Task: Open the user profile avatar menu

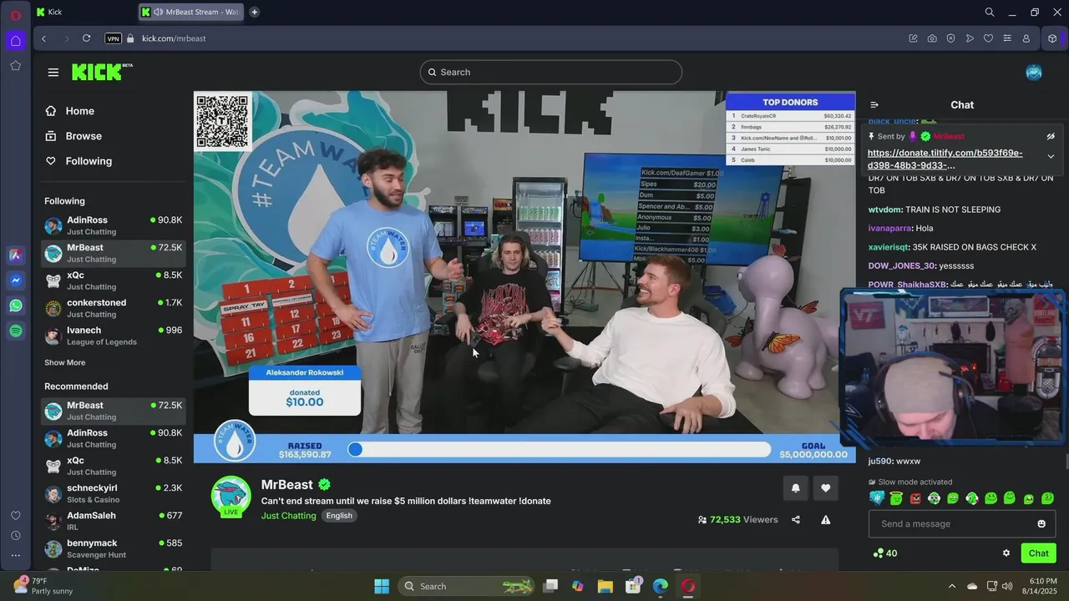Action: [1034, 72]
